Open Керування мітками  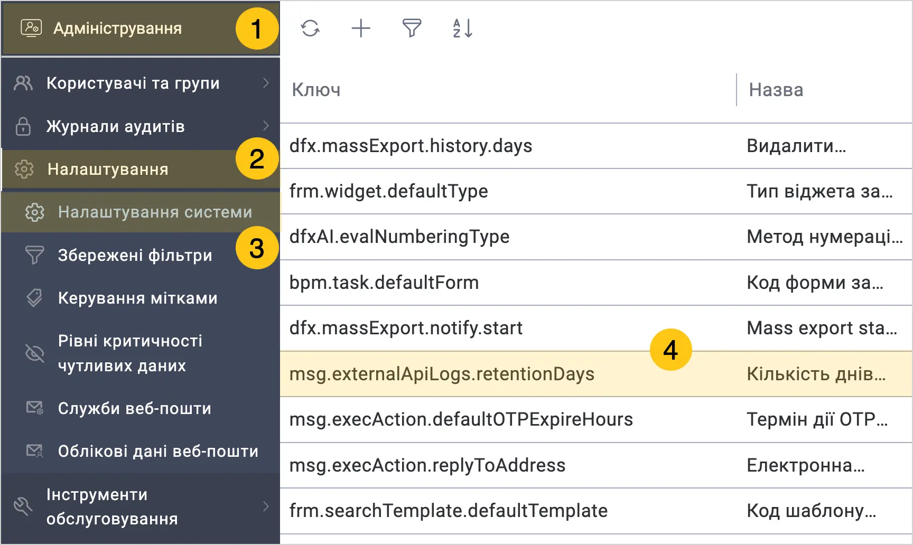(141, 298)
